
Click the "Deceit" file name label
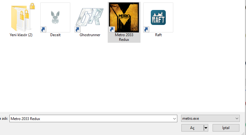55,35
